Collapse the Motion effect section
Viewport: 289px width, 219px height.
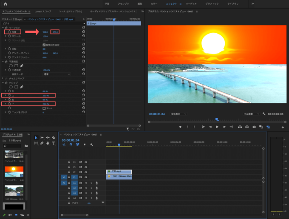click(3, 28)
